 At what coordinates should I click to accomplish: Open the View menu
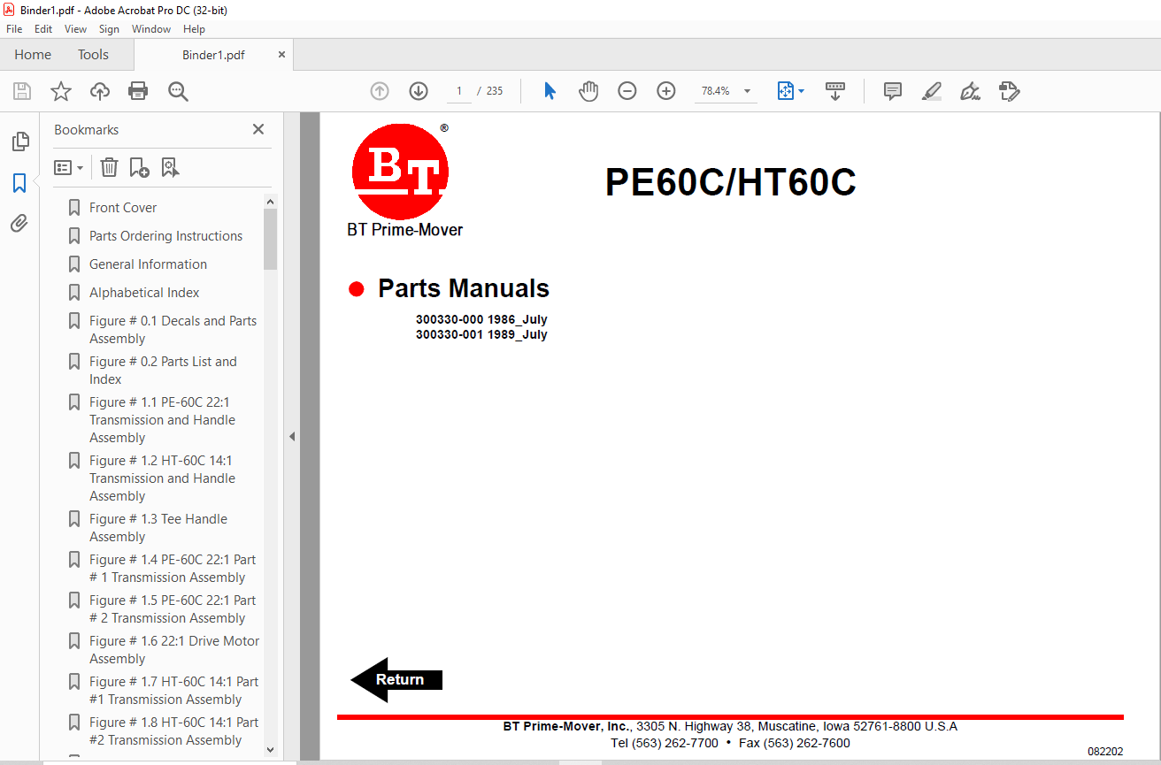click(x=76, y=29)
